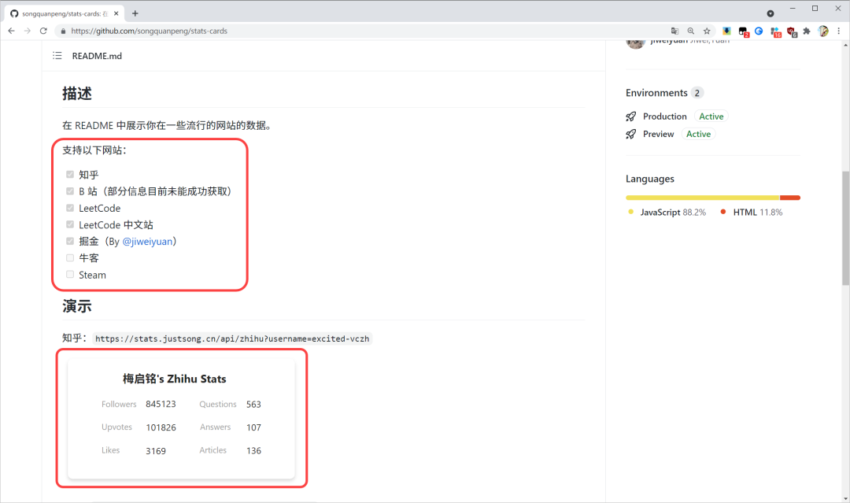Viewport: 850px width, 503px height.
Task: Toggle the LeetCode 中文站 checkbox
Action: (x=70, y=224)
